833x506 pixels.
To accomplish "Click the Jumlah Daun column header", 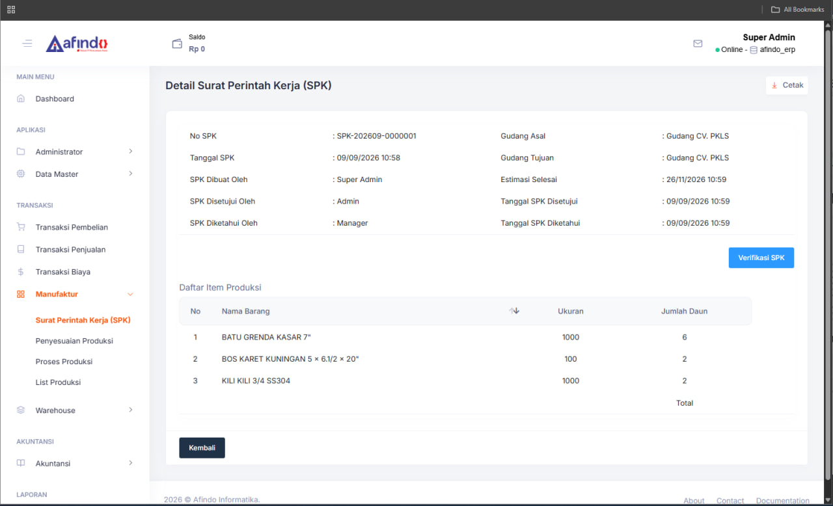I will pyautogui.click(x=684, y=311).
